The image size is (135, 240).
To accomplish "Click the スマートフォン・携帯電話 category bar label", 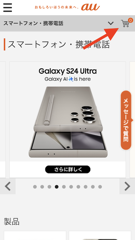I will (x=33, y=23).
